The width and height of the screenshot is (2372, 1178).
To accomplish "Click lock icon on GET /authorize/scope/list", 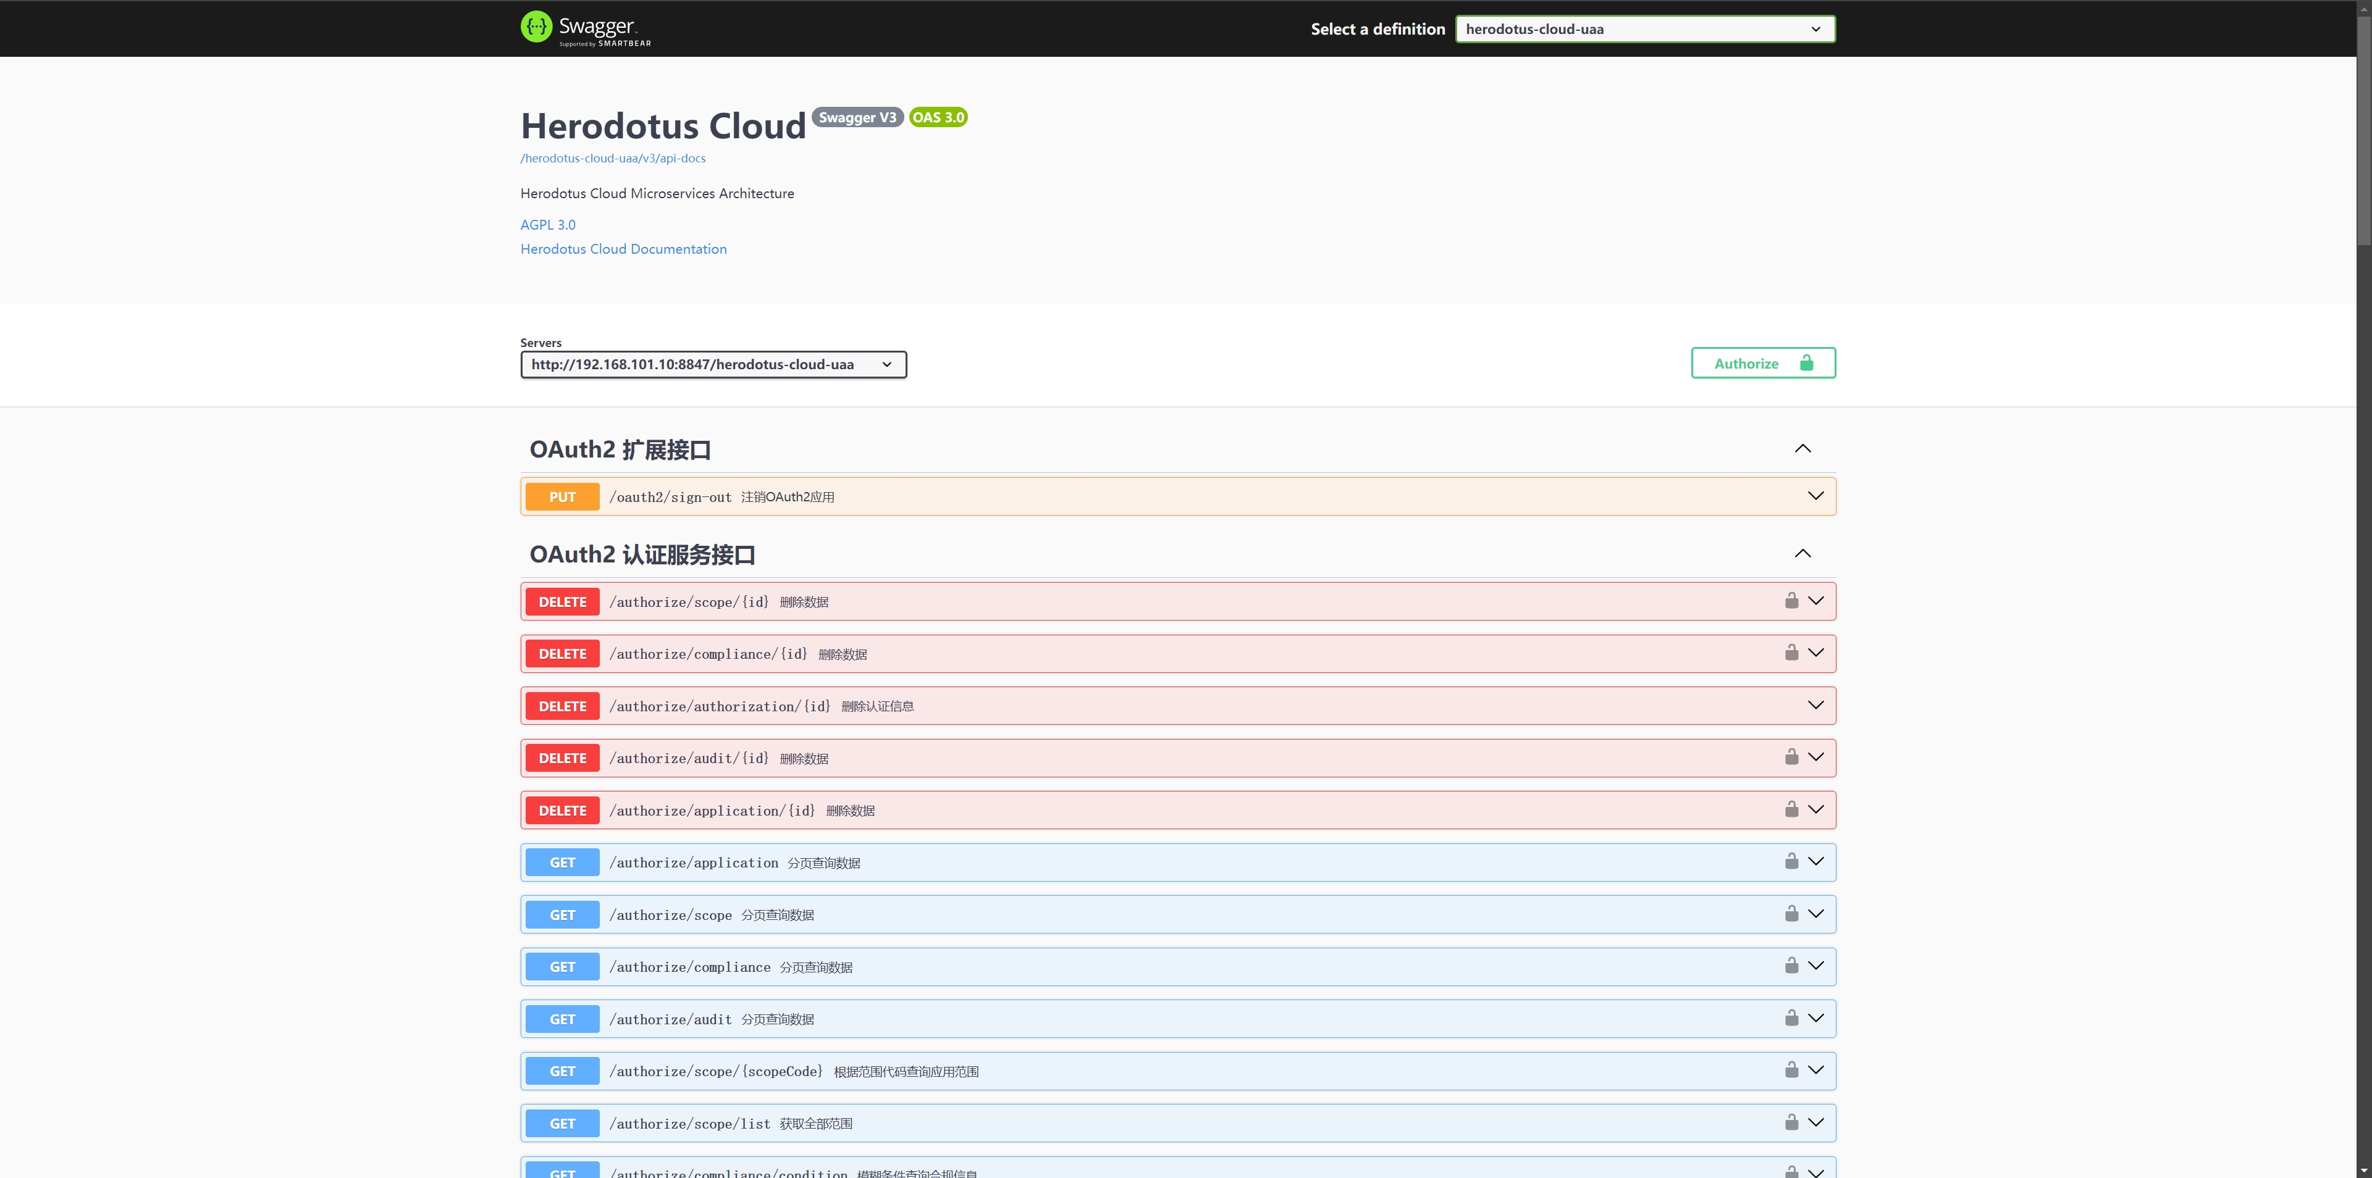I will pyautogui.click(x=1791, y=1122).
